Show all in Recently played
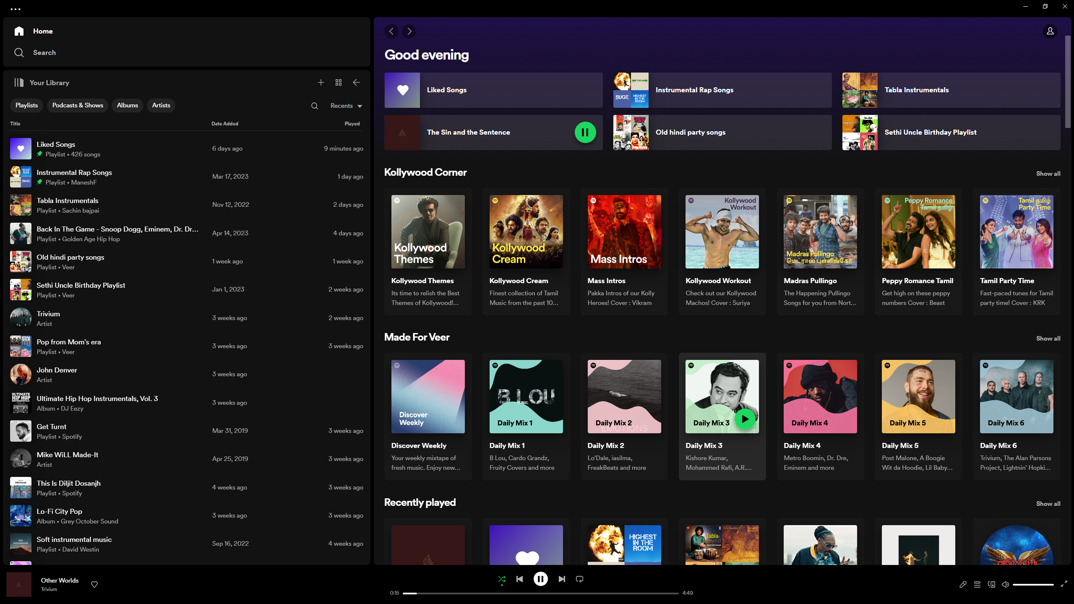This screenshot has width=1074, height=604. [1048, 504]
